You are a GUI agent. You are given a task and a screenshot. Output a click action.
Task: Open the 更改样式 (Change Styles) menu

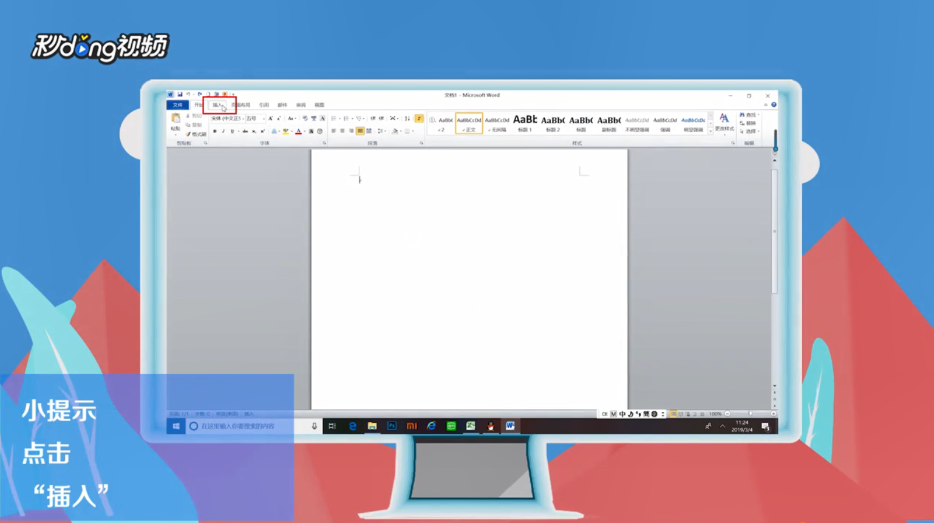tap(724, 123)
